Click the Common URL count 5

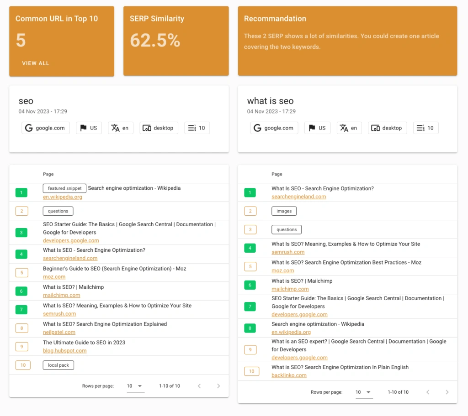click(21, 40)
